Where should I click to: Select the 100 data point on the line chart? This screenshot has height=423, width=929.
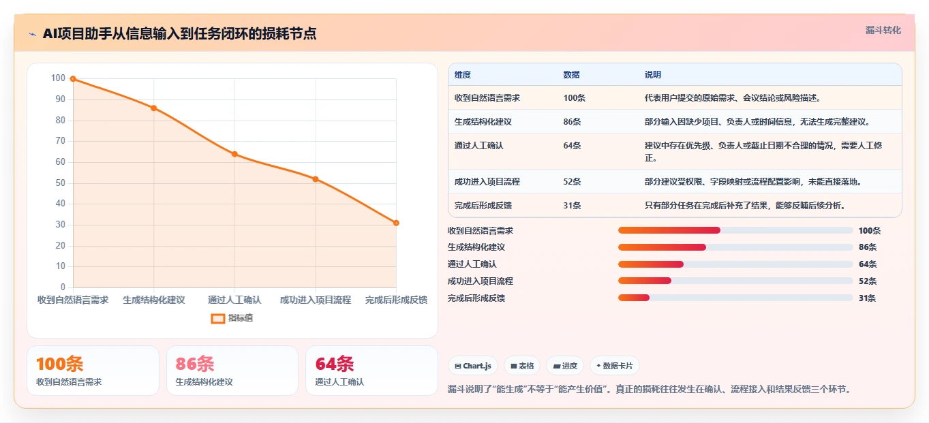[x=73, y=79]
